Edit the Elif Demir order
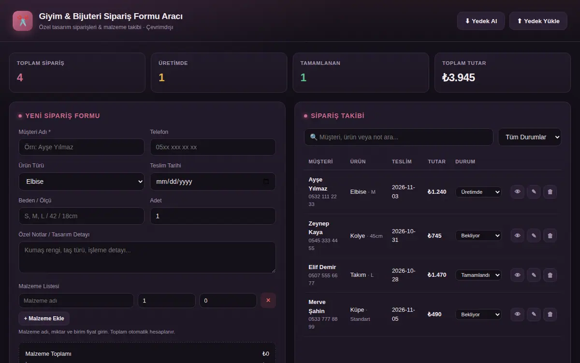 click(534, 275)
